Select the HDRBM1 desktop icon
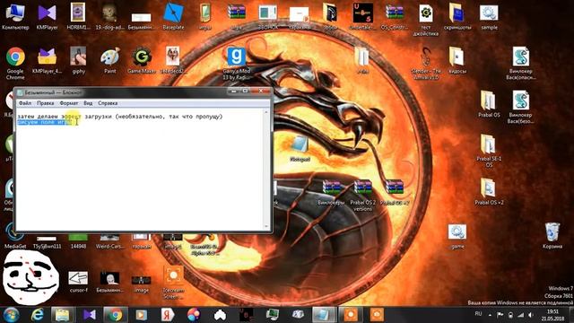 click(78, 16)
